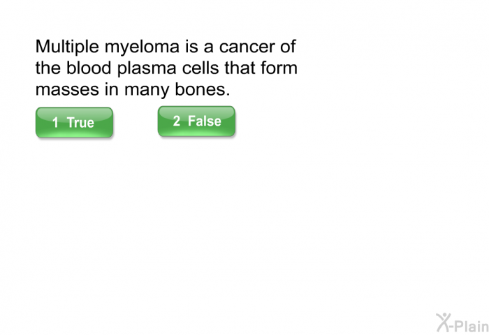
Task: Click the word "cancer" in the statement
Action: [x=247, y=47]
